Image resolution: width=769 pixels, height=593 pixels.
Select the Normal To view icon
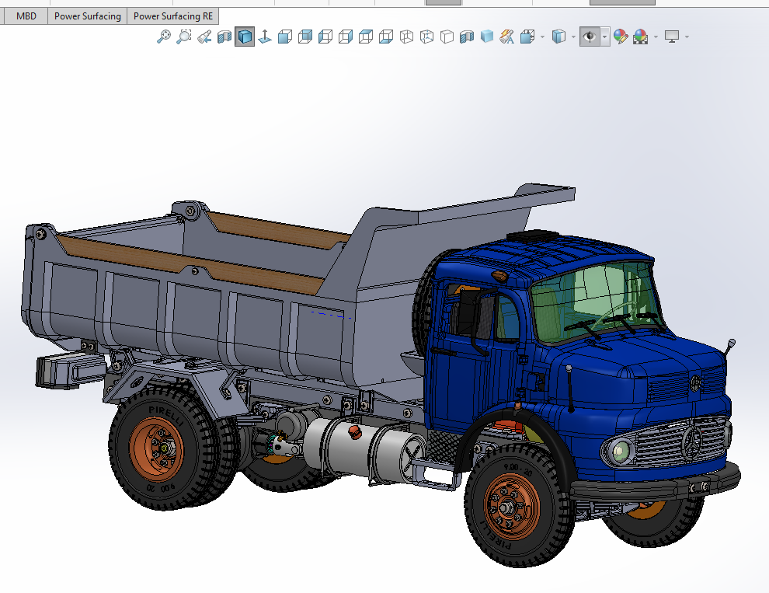(265, 37)
